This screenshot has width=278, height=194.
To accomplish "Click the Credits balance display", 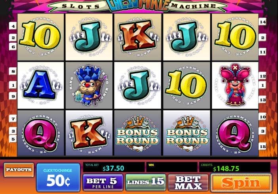I will (235, 167).
